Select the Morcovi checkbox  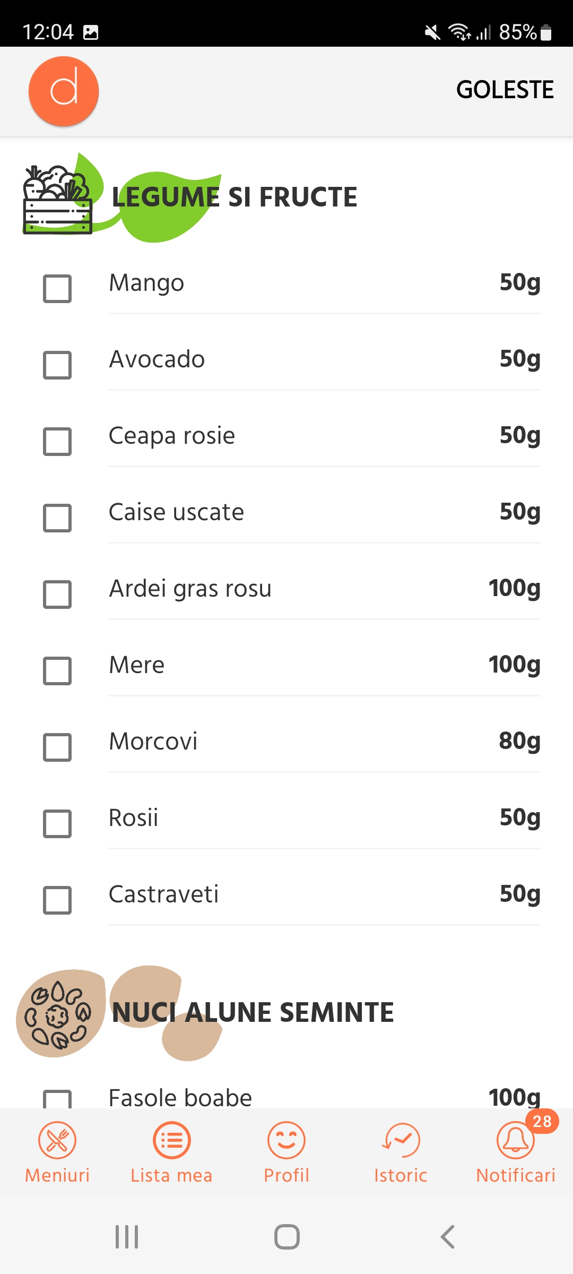(x=57, y=747)
